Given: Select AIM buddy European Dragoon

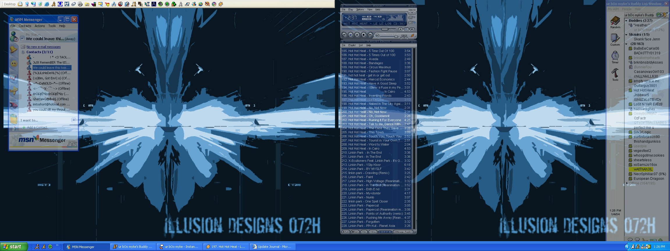Looking at the screenshot, I should pos(649,179).
